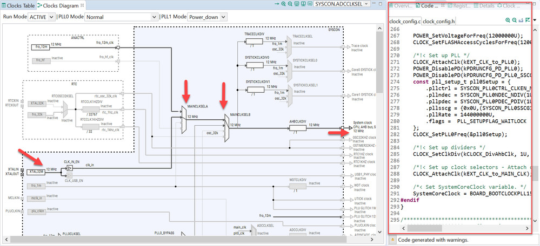Open the code preview view menu arrow
This screenshot has height=246, width=540.
pos(535,20)
